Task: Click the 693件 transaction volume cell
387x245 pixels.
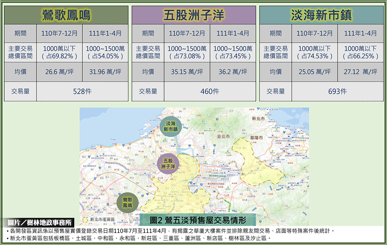Action: pos(337,91)
